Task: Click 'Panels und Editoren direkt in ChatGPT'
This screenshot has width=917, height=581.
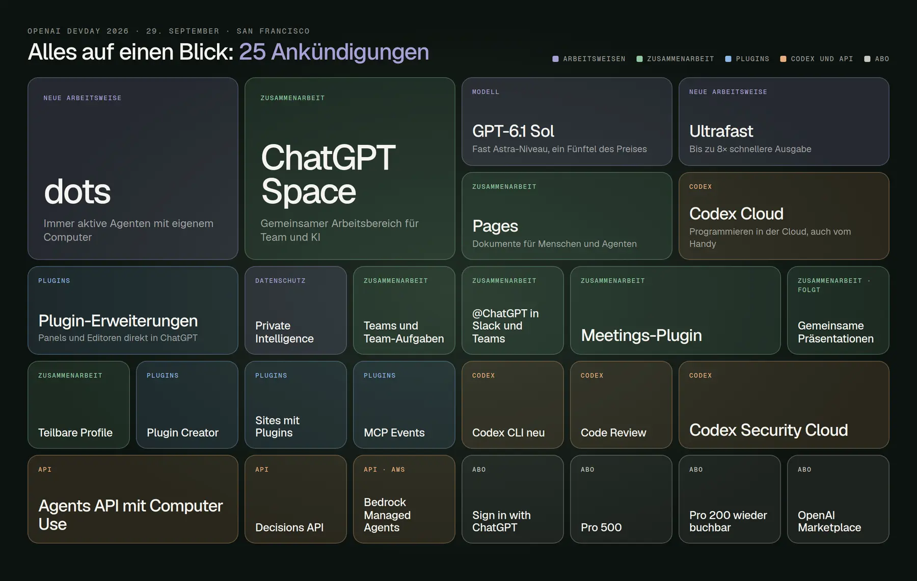Action: 118,338
